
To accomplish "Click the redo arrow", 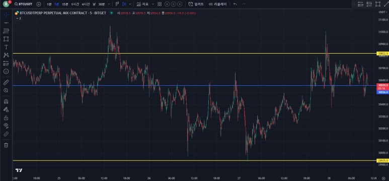I will [244, 4].
